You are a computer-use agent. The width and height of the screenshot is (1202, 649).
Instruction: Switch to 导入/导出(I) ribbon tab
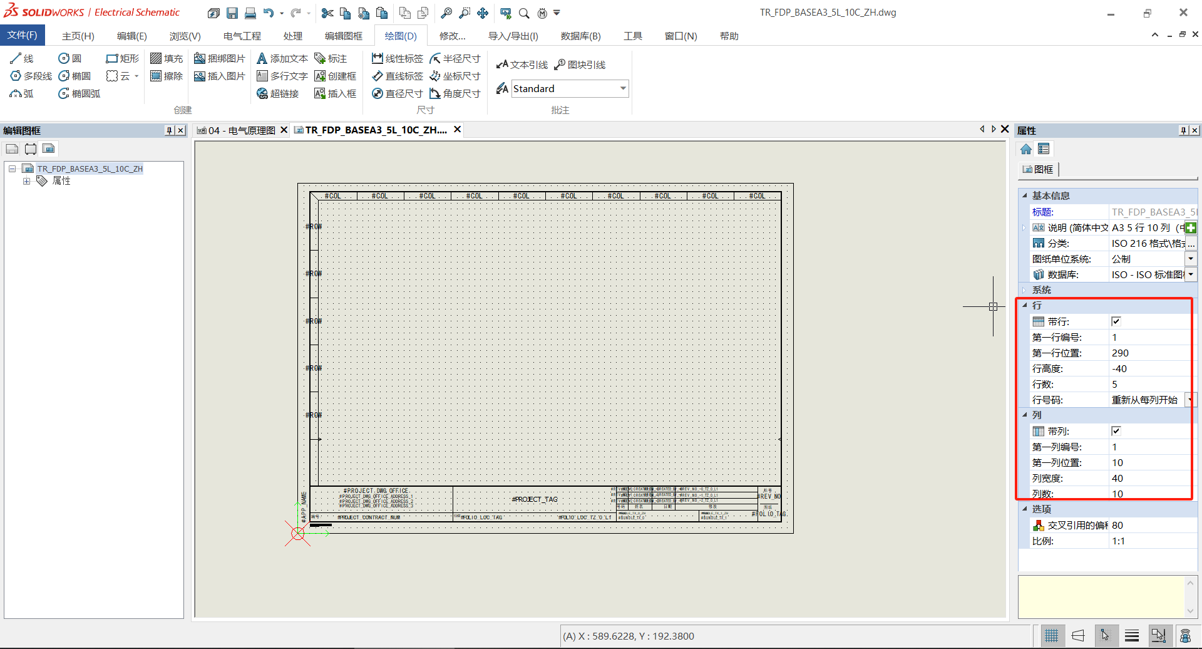513,36
